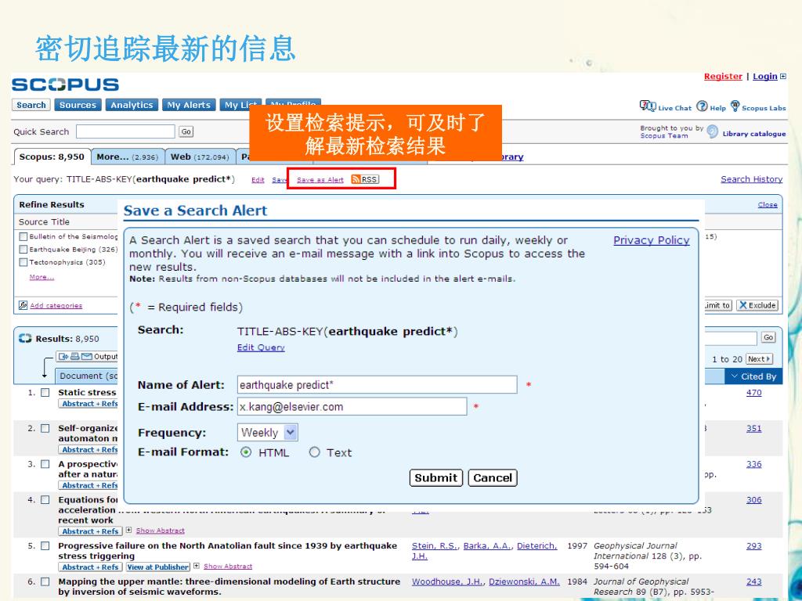Expand the plus box next to Login

point(783,77)
